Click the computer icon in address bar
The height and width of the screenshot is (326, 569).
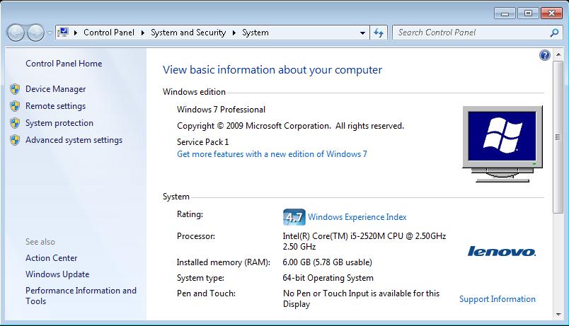[x=64, y=33]
